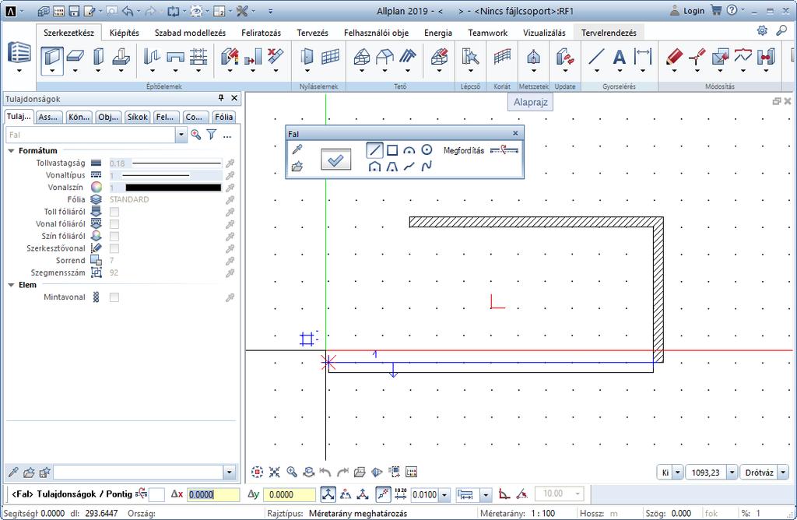Click the Vonalszín black color swatch
Screen dimensions: 797x520
point(174,188)
